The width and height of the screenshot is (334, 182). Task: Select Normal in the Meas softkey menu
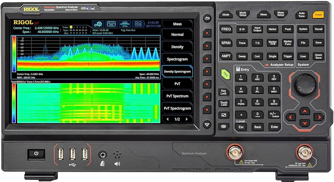click(177, 35)
